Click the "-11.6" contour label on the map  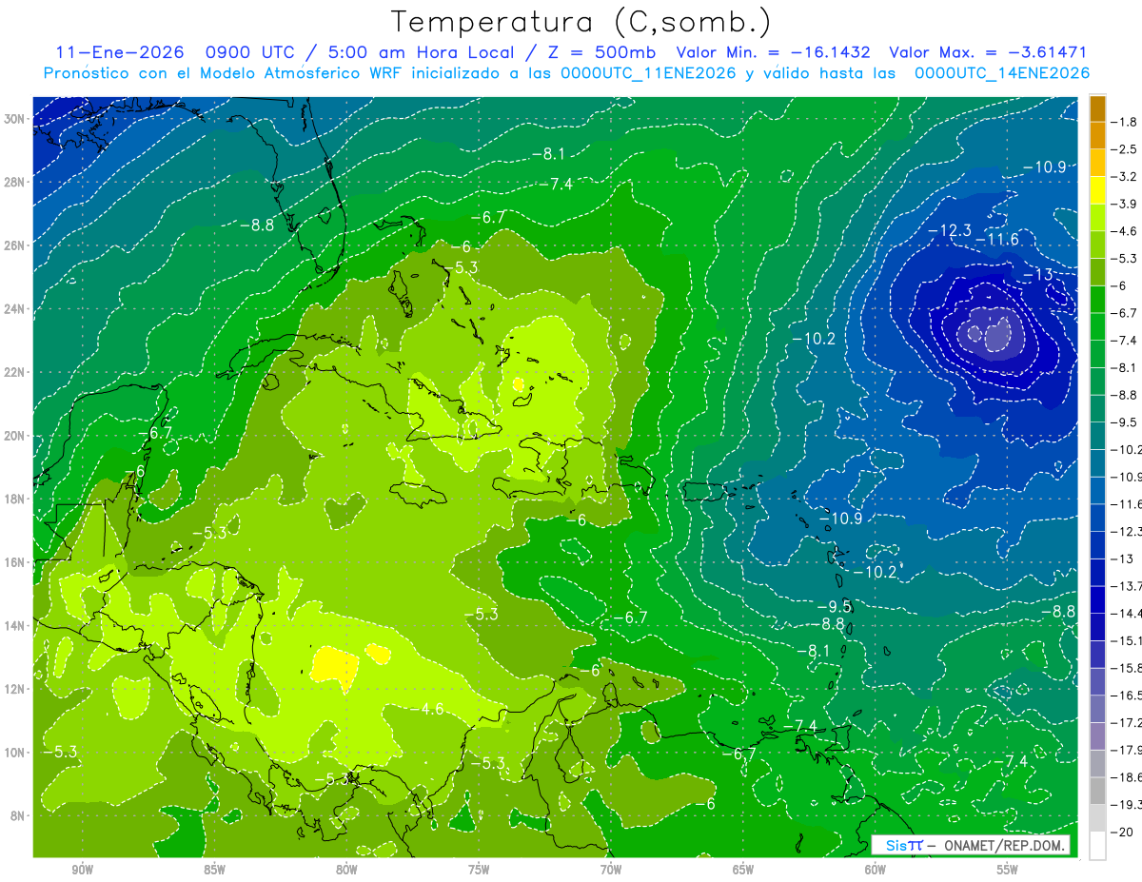click(x=998, y=239)
